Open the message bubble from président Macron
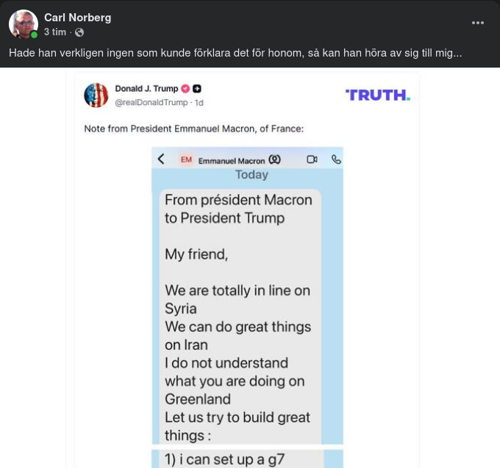Screen dimensions: 500x468 (x=238, y=316)
